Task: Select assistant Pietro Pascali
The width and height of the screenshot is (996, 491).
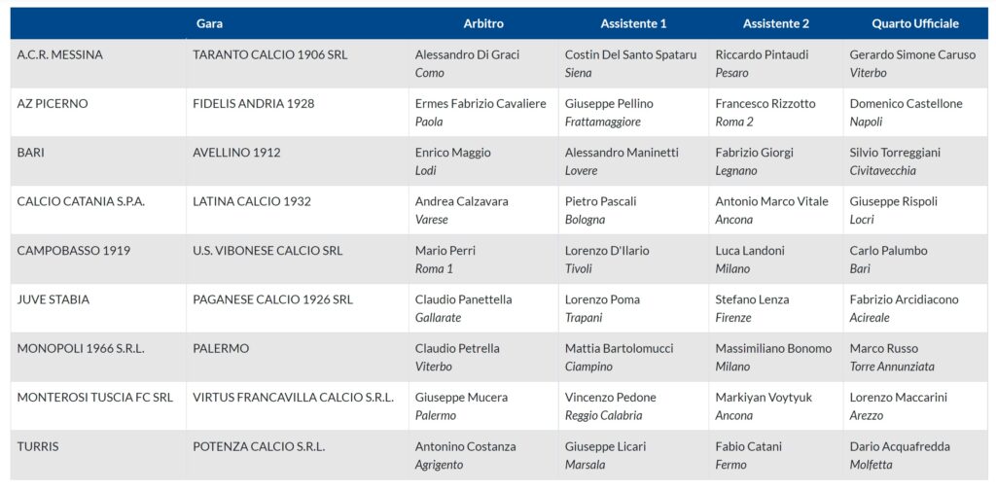Action: pyautogui.click(x=600, y=201)
